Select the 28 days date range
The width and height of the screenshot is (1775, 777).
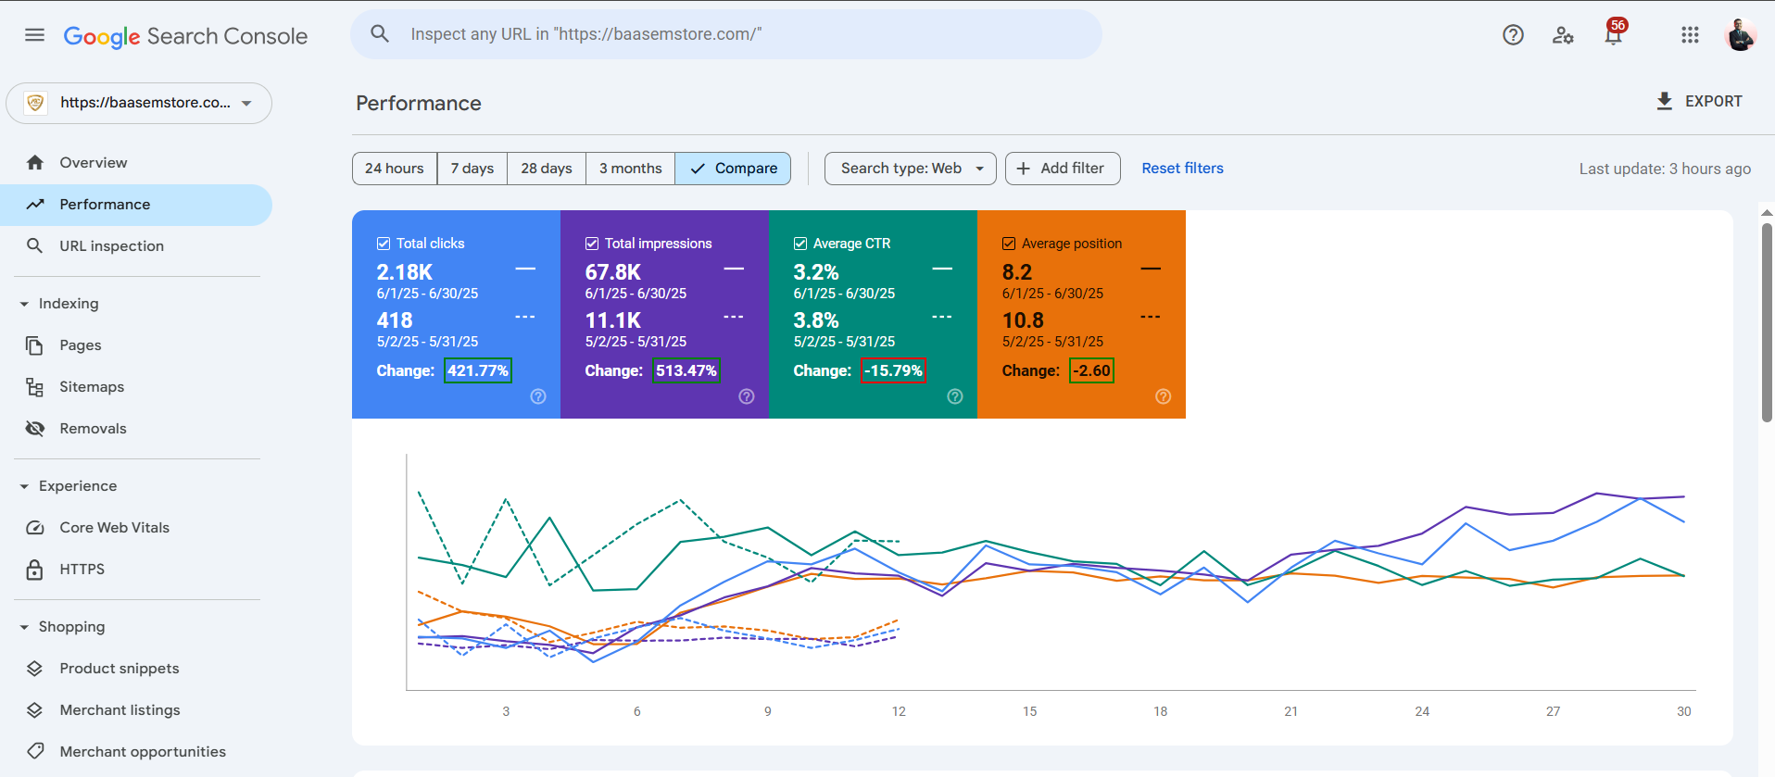point(547,169)
